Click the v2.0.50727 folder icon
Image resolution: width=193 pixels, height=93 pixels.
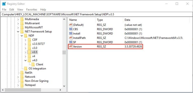(x=29, y=44)
